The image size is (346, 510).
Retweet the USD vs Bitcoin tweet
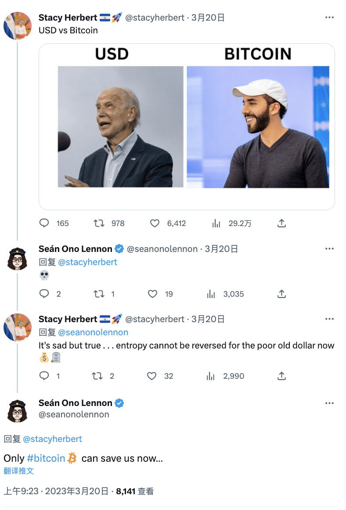(99, 223)
